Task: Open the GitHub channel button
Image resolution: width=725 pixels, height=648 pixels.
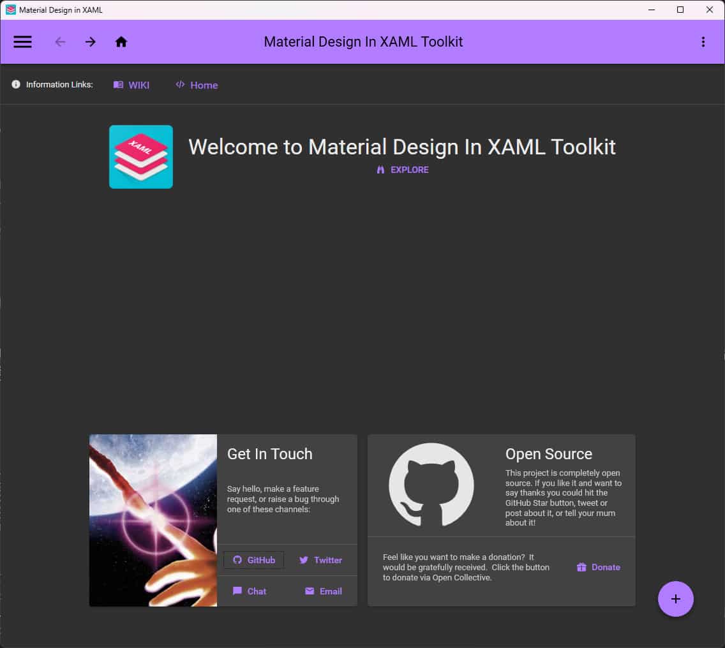Action: tap(254, 560)
